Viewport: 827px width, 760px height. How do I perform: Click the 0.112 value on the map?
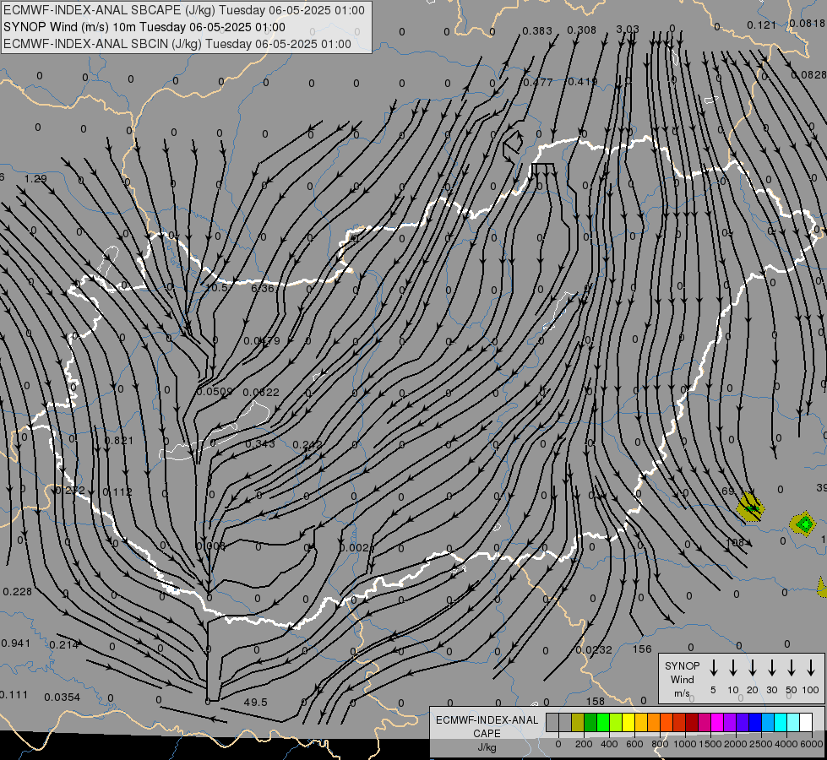point(117,492)
